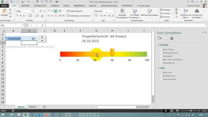Open the Name Box dropdown
The width and height of the screenshot is (208, 117).
22,25
